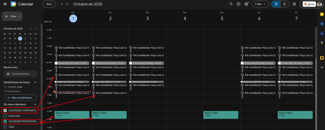Viewport: 325px width, 130px height.
Task: Open the 7 dies view dropdown
Action: [x=260, y=4]
